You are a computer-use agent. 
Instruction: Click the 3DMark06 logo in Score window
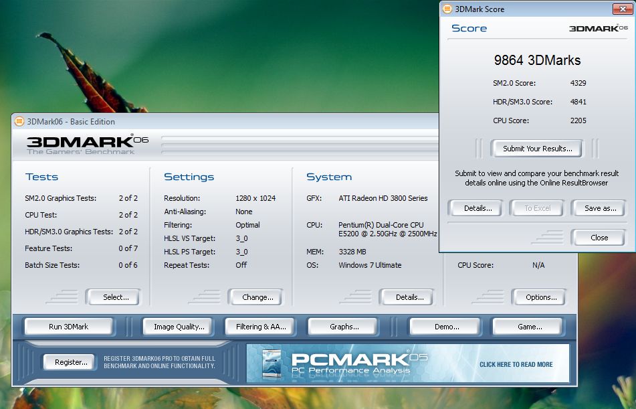[599, 28]
